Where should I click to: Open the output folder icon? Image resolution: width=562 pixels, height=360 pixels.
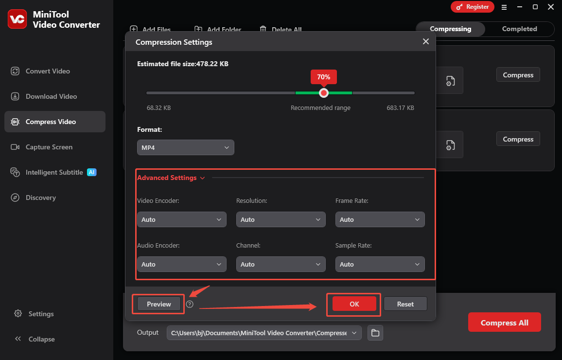tap(375, 333)
